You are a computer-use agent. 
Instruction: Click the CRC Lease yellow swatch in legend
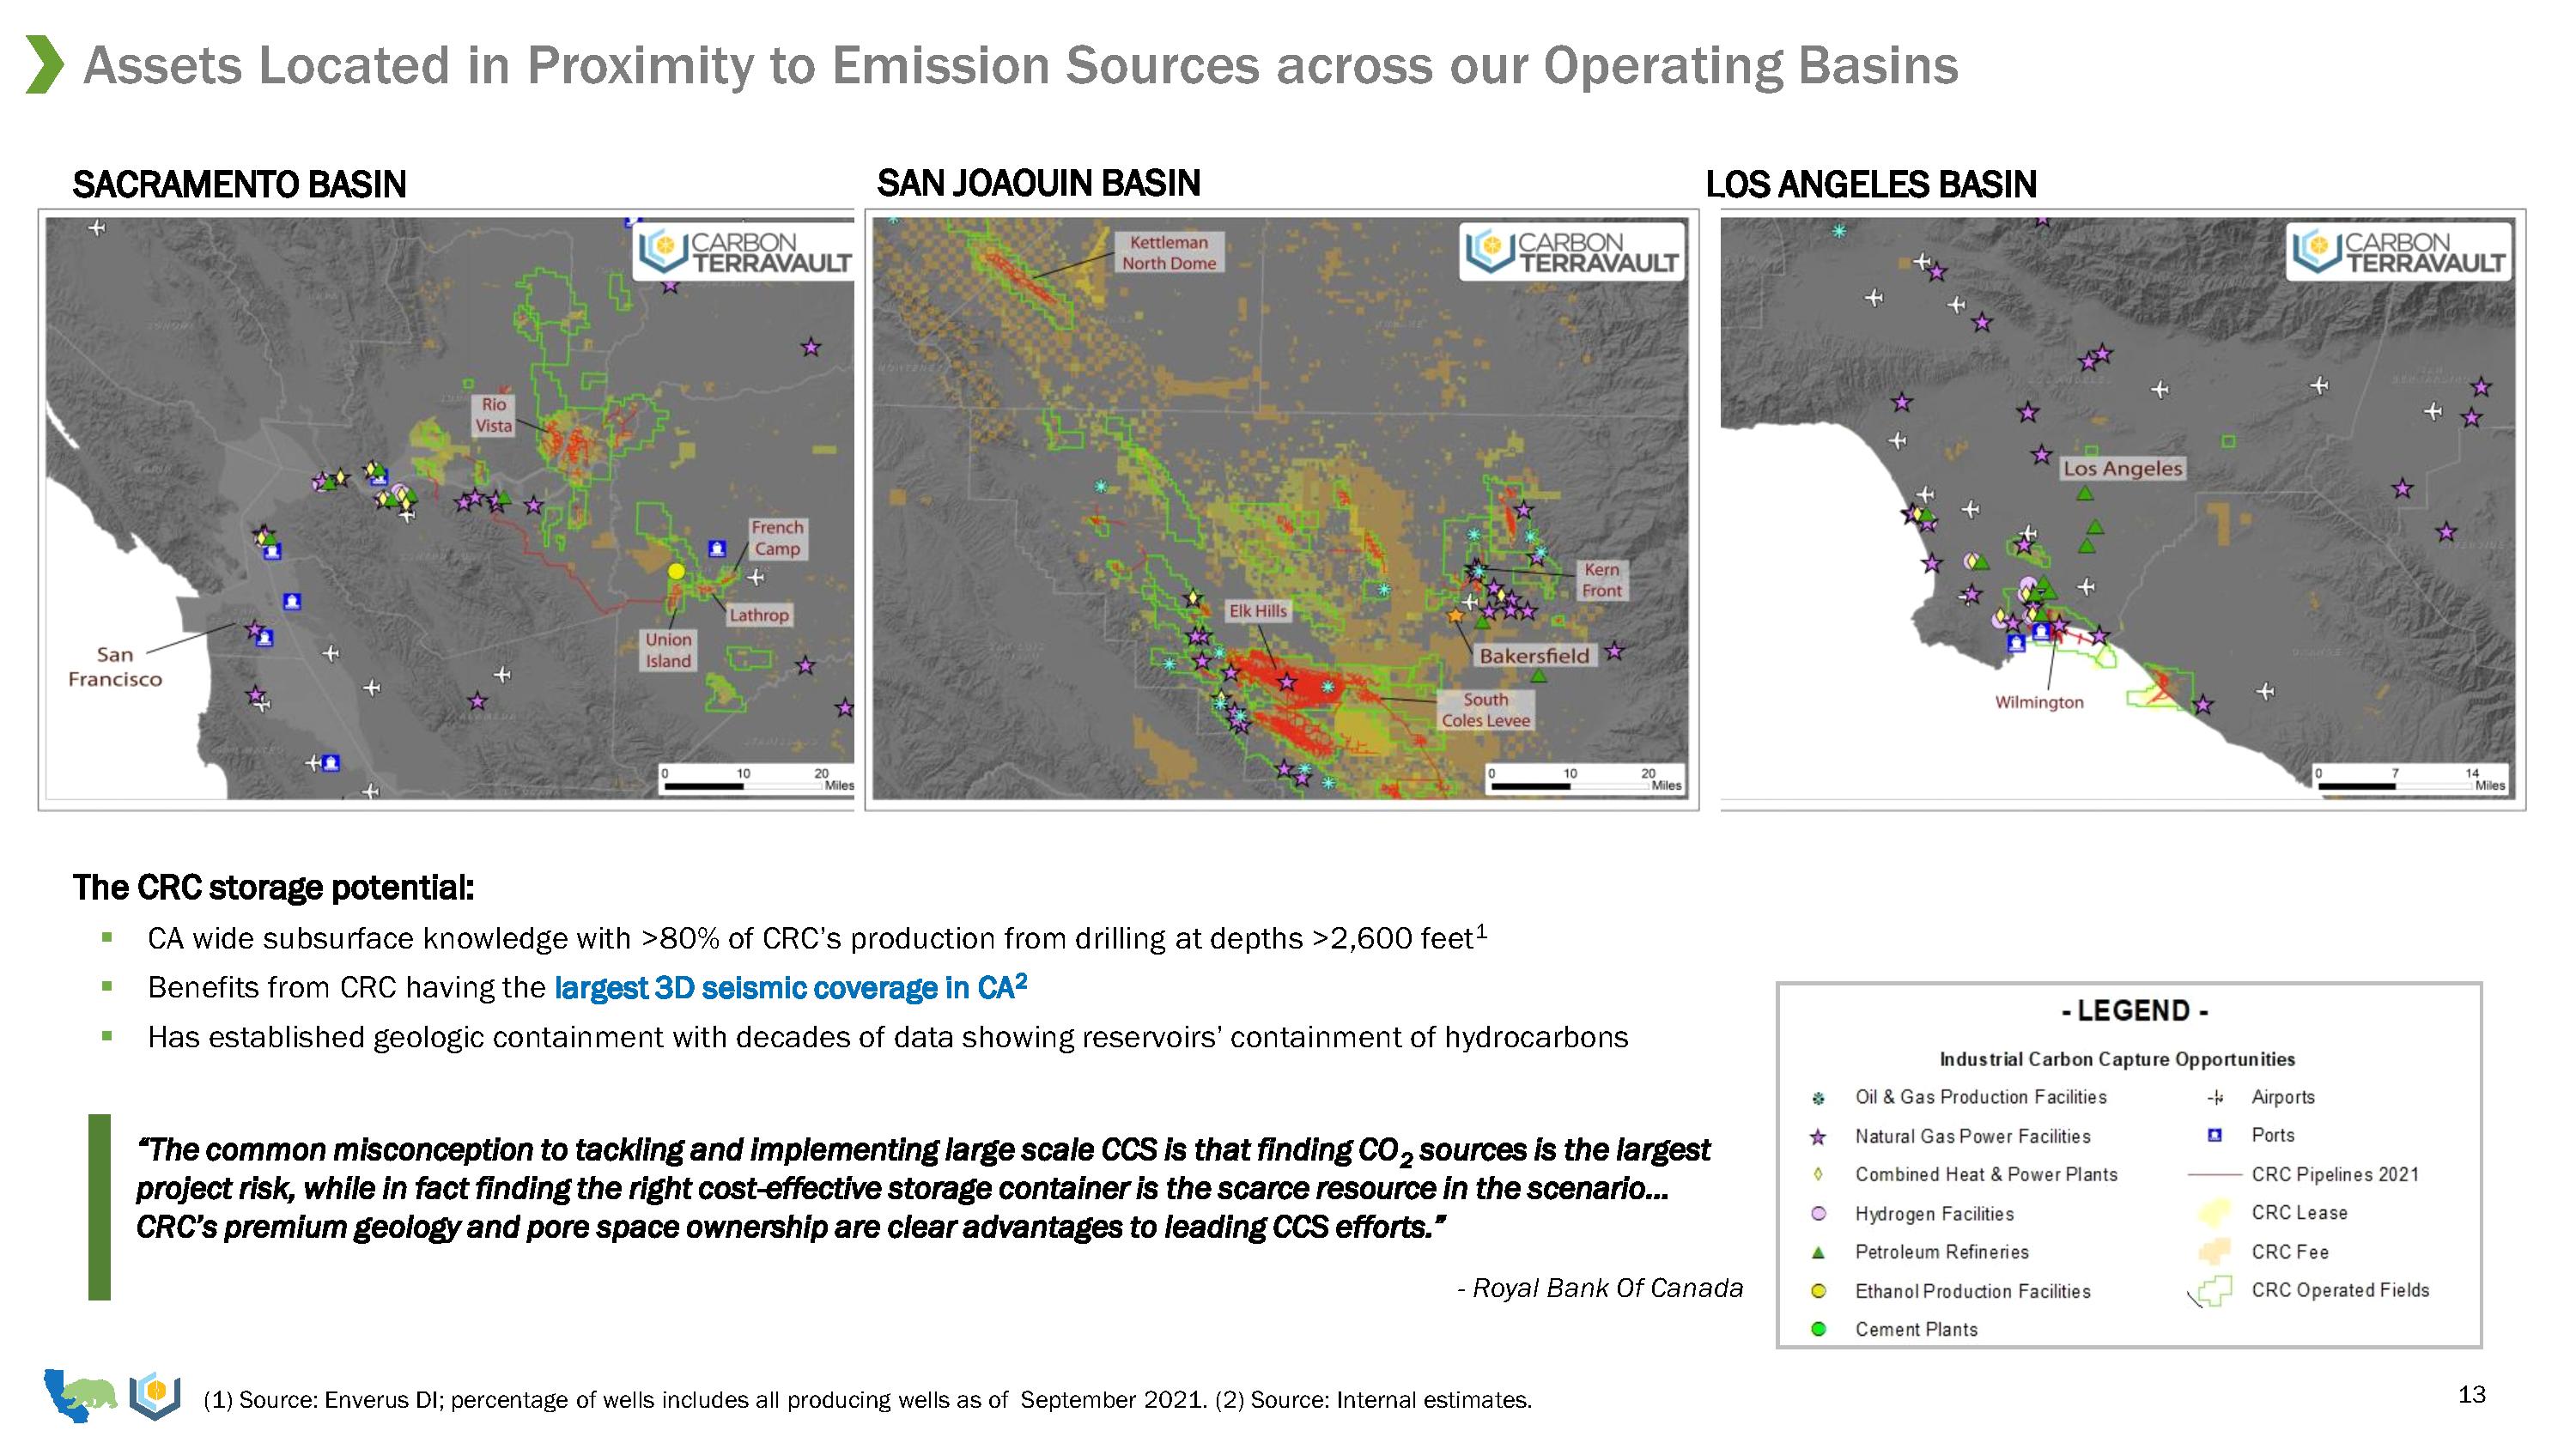[2214, 1213]
